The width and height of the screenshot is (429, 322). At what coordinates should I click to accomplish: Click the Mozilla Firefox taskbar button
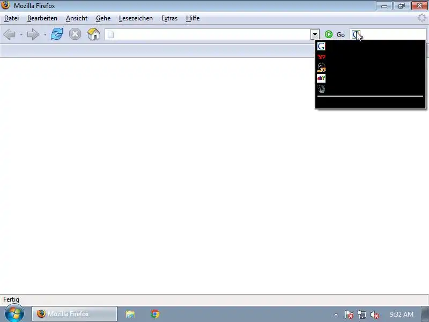75,314
